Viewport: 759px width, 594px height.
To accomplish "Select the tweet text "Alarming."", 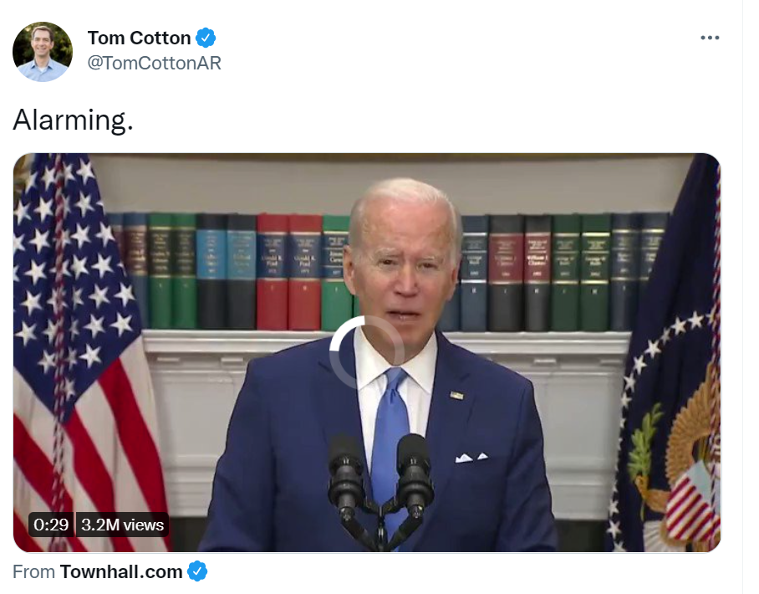I will (x=73, y=120).
